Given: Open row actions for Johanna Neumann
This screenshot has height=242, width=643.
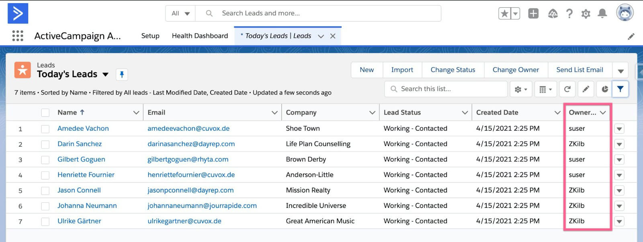Looking at the screenshot, I should 619,206.
